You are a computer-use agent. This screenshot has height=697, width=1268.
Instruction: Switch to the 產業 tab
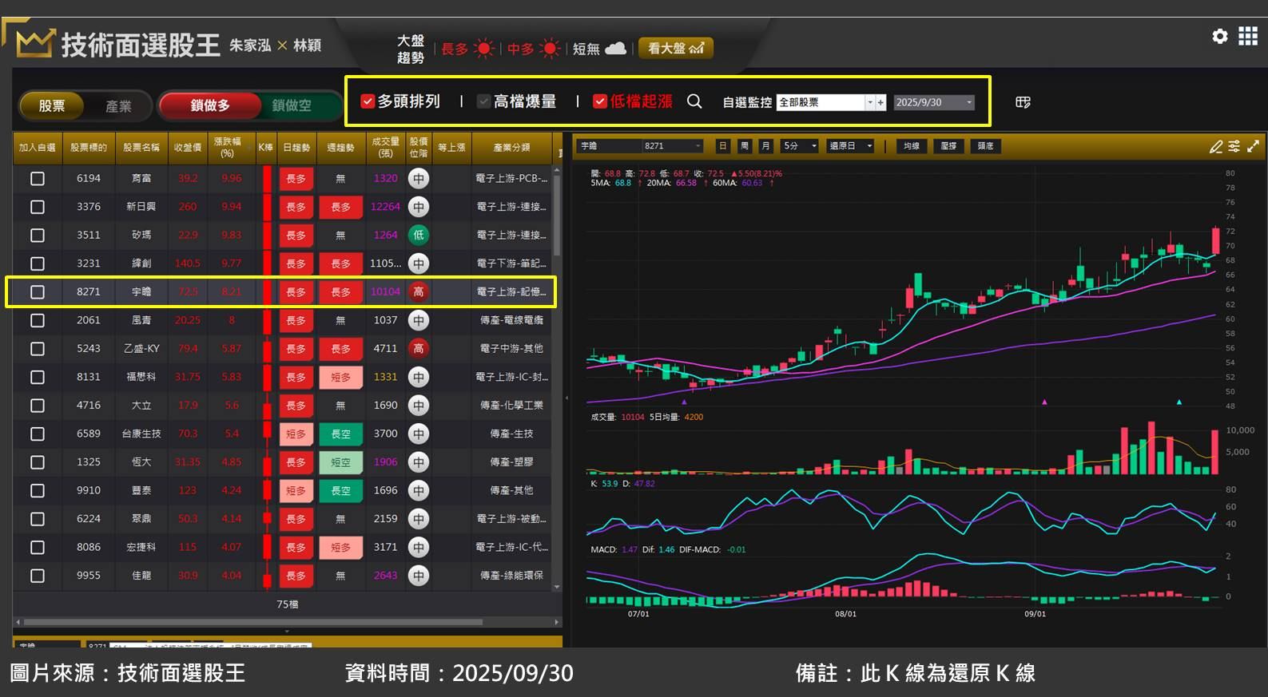tap(118, 106)
